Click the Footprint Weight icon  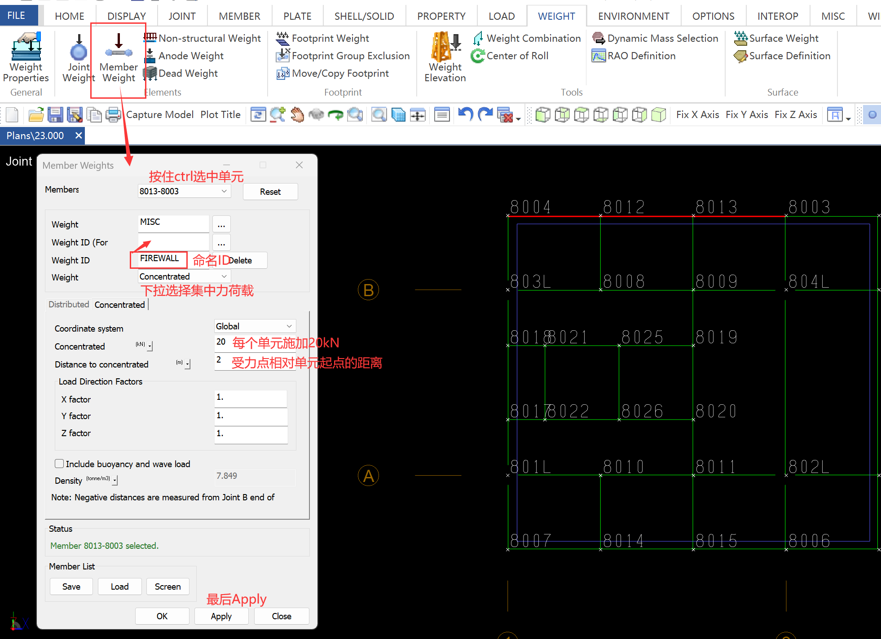pyautogui.click(x=282, y=39)
